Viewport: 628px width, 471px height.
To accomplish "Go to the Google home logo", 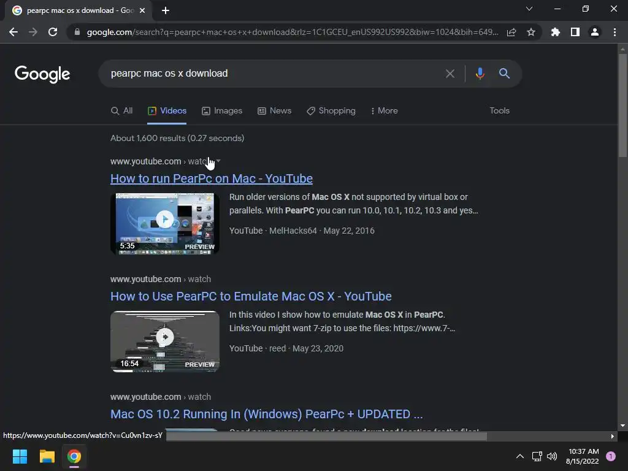I will click(42, 74).
